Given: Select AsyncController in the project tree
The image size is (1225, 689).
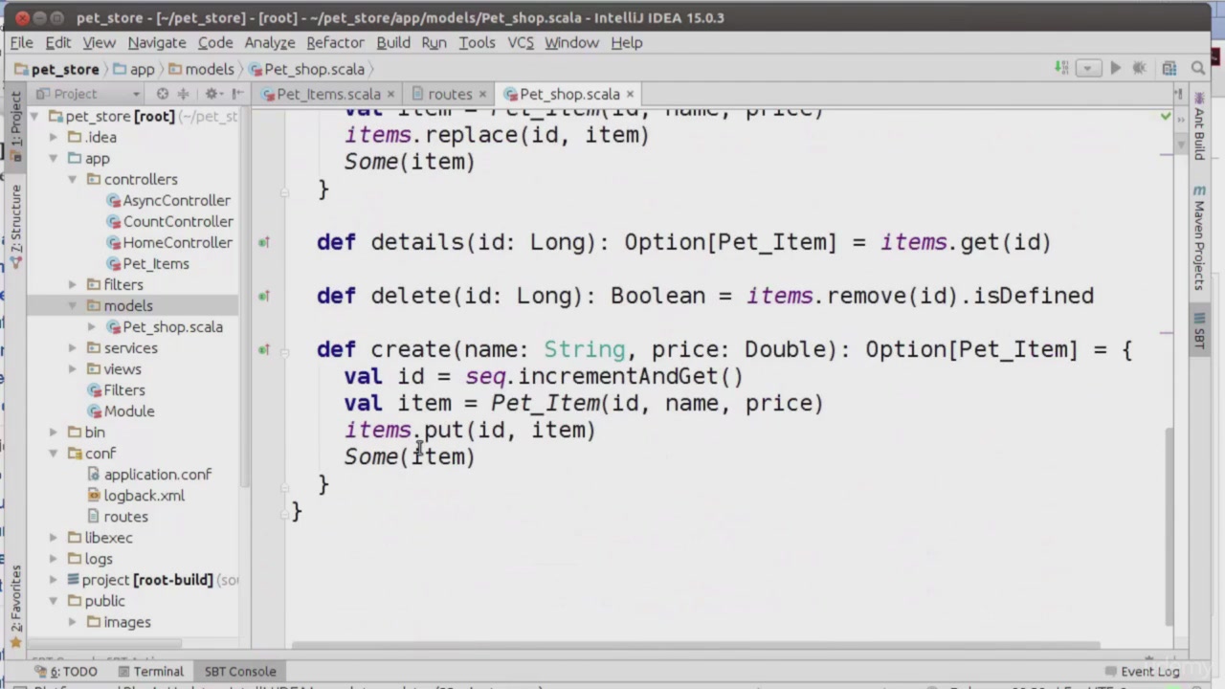Looking at the screenshot, I should tap(168, 200).
